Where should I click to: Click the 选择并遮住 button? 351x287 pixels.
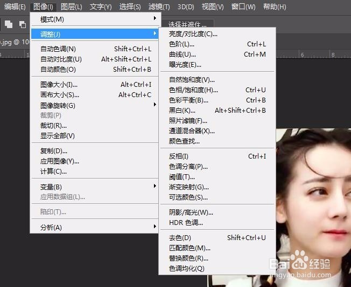[187, 24]
